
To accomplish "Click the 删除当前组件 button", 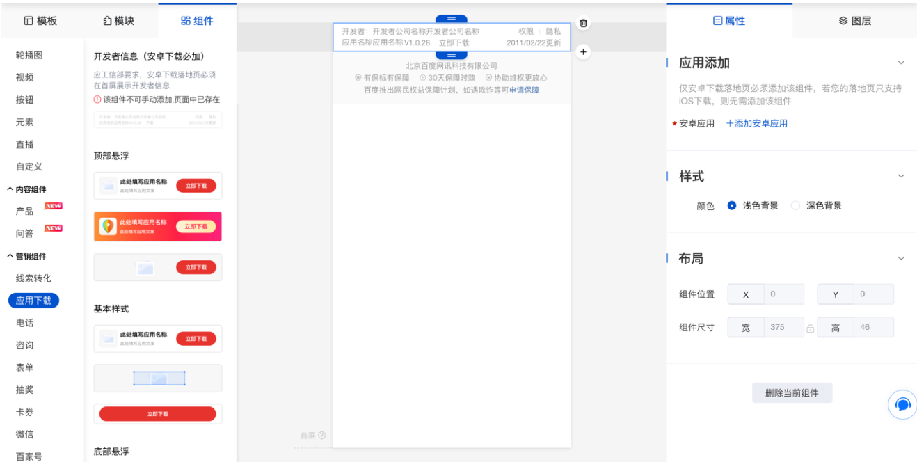I will pyautogui.click(x=792, y=393).
